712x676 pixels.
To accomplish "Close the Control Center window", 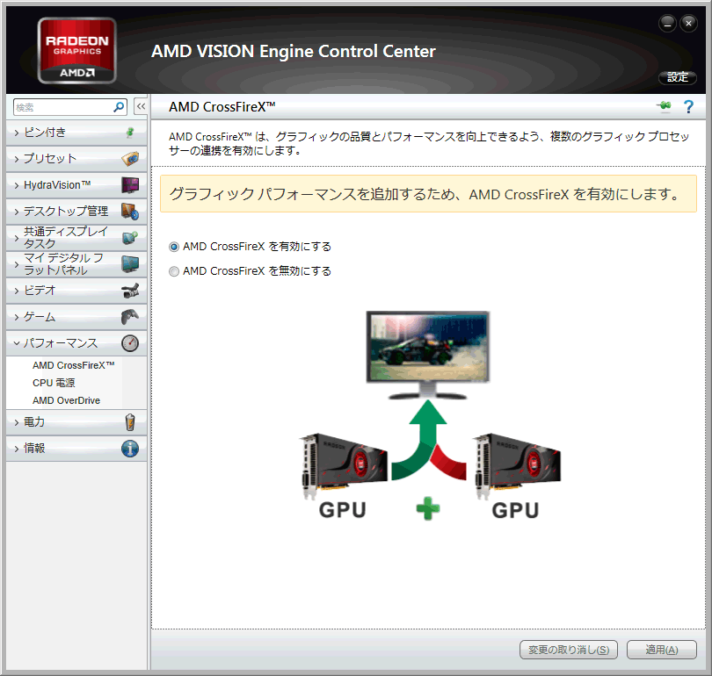I will tap(688, 23).
